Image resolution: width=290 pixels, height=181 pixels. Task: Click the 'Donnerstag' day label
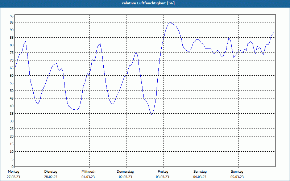coord(125,172)
